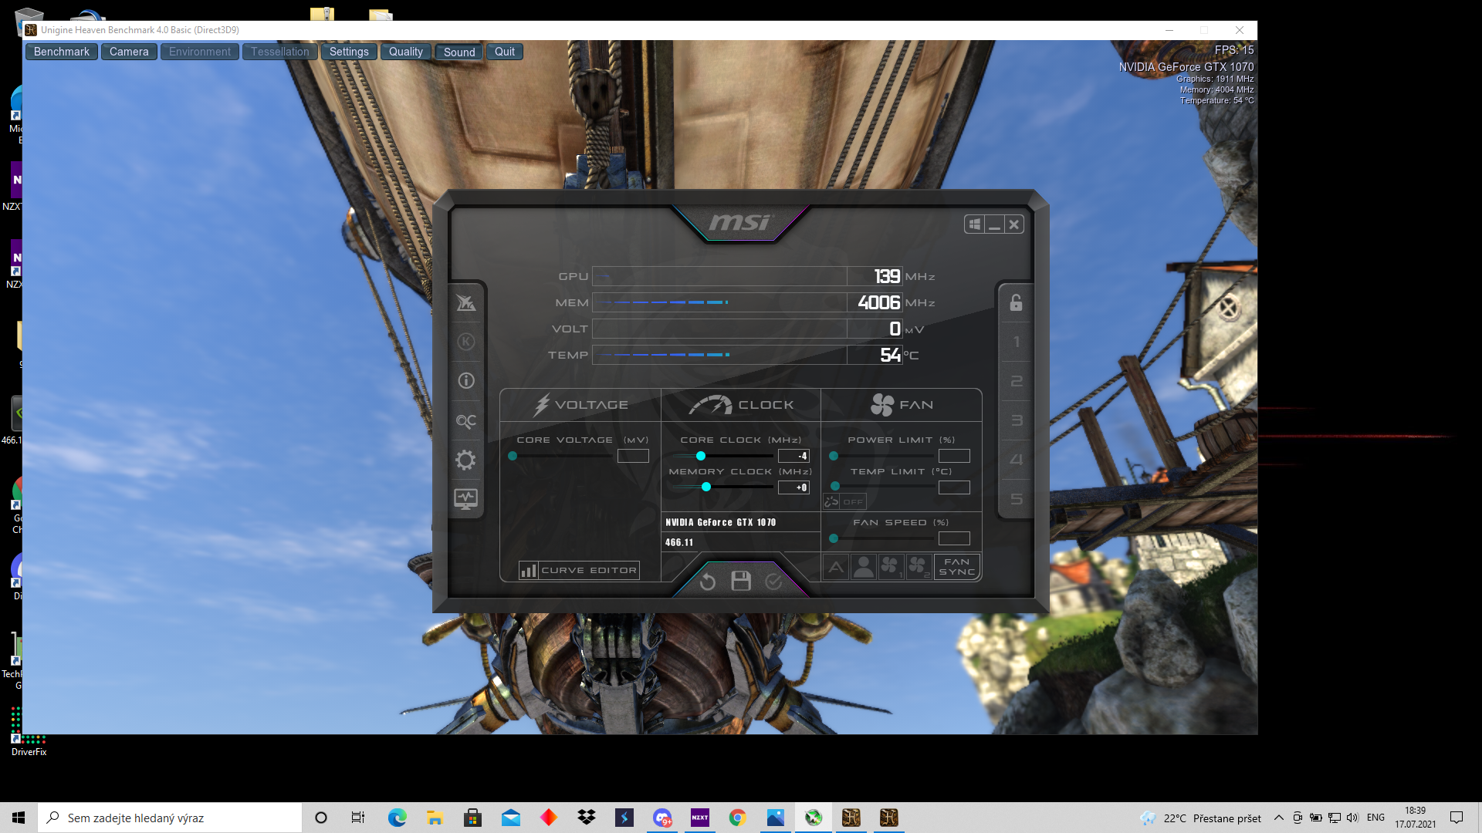
Task: Open the hardware monitor window icon
Action: (x=465, y=499)
